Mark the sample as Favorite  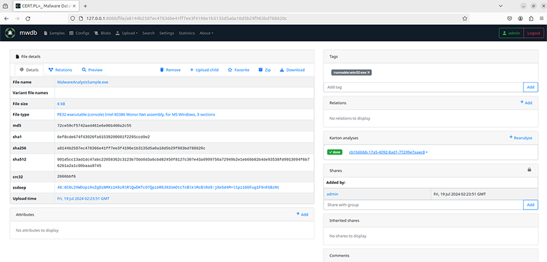[239, 70]
